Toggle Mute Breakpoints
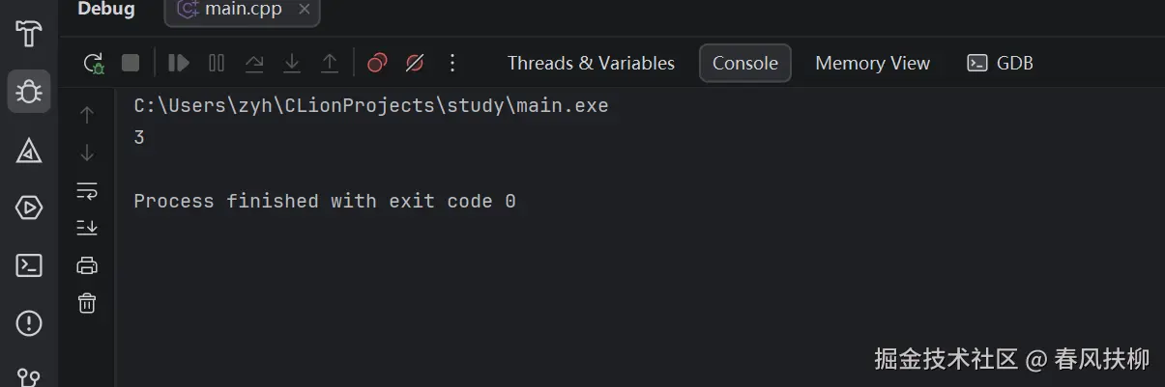The height and width of the screenshot is (387, 1165). 415,64
